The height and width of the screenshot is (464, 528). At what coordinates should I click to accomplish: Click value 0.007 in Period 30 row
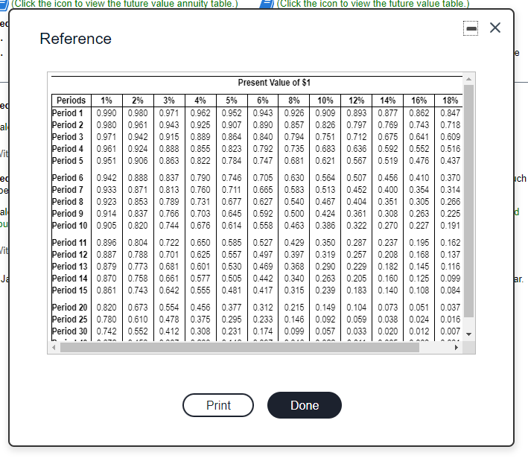[x=451, y=331]
